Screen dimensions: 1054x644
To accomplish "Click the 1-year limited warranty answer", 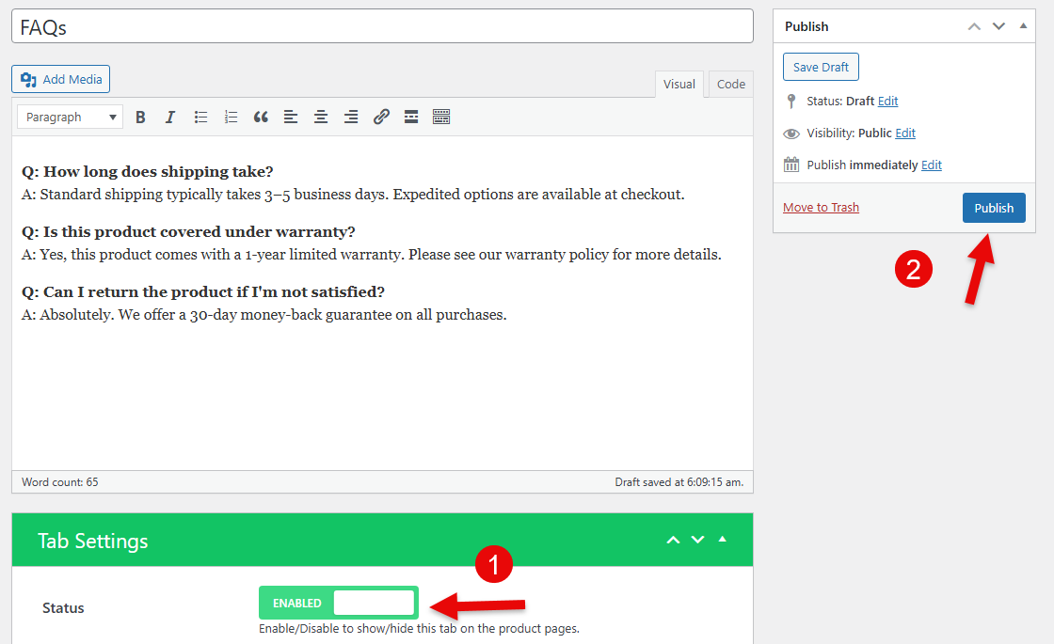I will (371, 255).
